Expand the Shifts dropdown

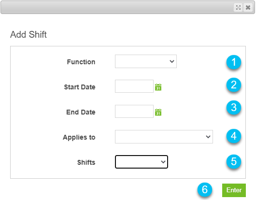click(x=142, y=162)
